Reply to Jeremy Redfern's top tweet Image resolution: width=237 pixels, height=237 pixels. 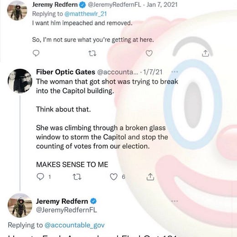pos(36,53)
